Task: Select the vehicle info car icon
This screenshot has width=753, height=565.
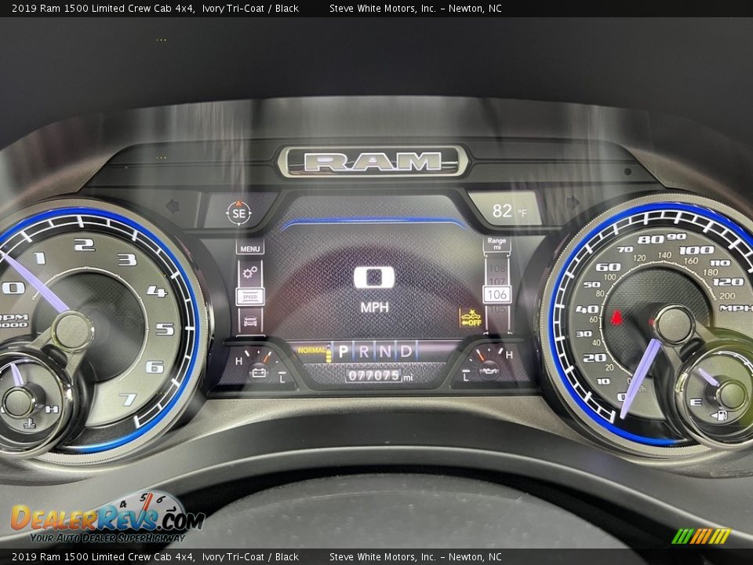Action: coord(250,320)
